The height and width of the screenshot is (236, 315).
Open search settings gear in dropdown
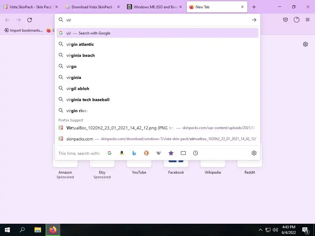(254, 153)
